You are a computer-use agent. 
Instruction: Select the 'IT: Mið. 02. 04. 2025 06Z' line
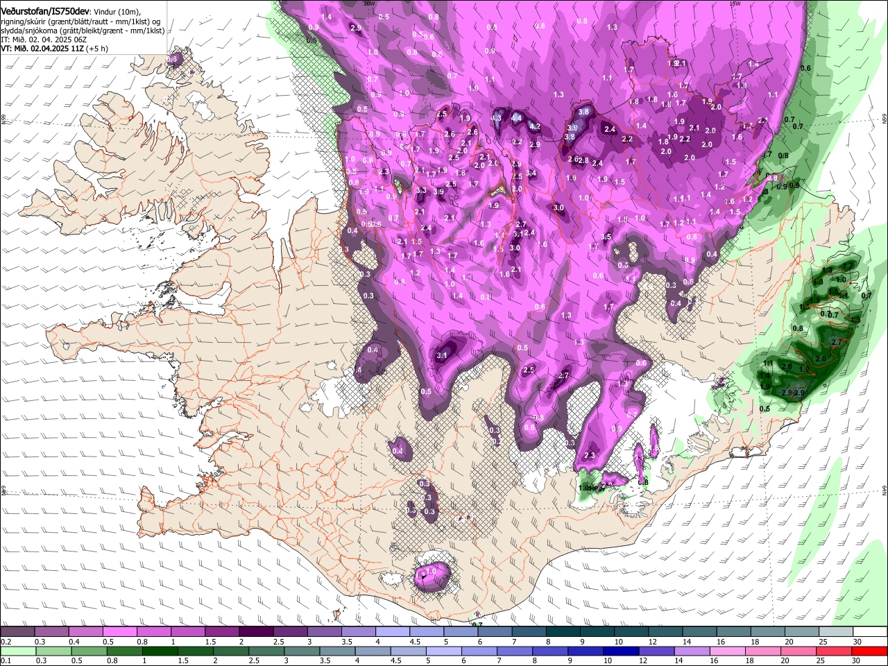(44, 40)
